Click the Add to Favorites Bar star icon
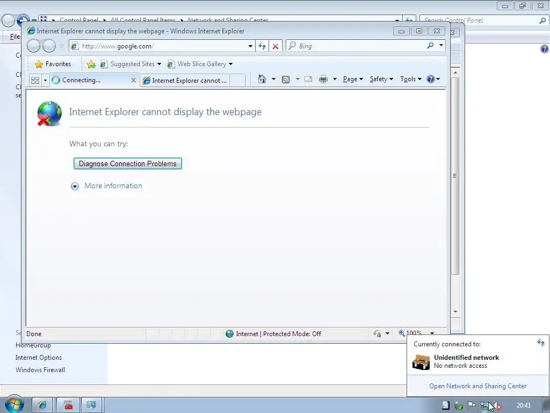 point(91,64)
